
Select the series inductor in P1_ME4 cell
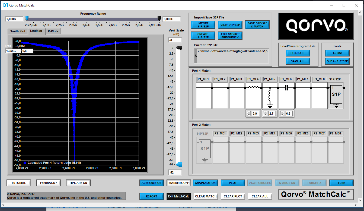254,88
